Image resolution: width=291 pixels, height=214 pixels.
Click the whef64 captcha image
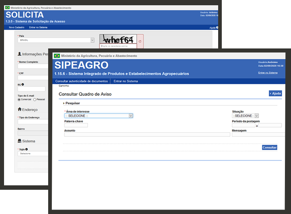[x=118, y=39]
